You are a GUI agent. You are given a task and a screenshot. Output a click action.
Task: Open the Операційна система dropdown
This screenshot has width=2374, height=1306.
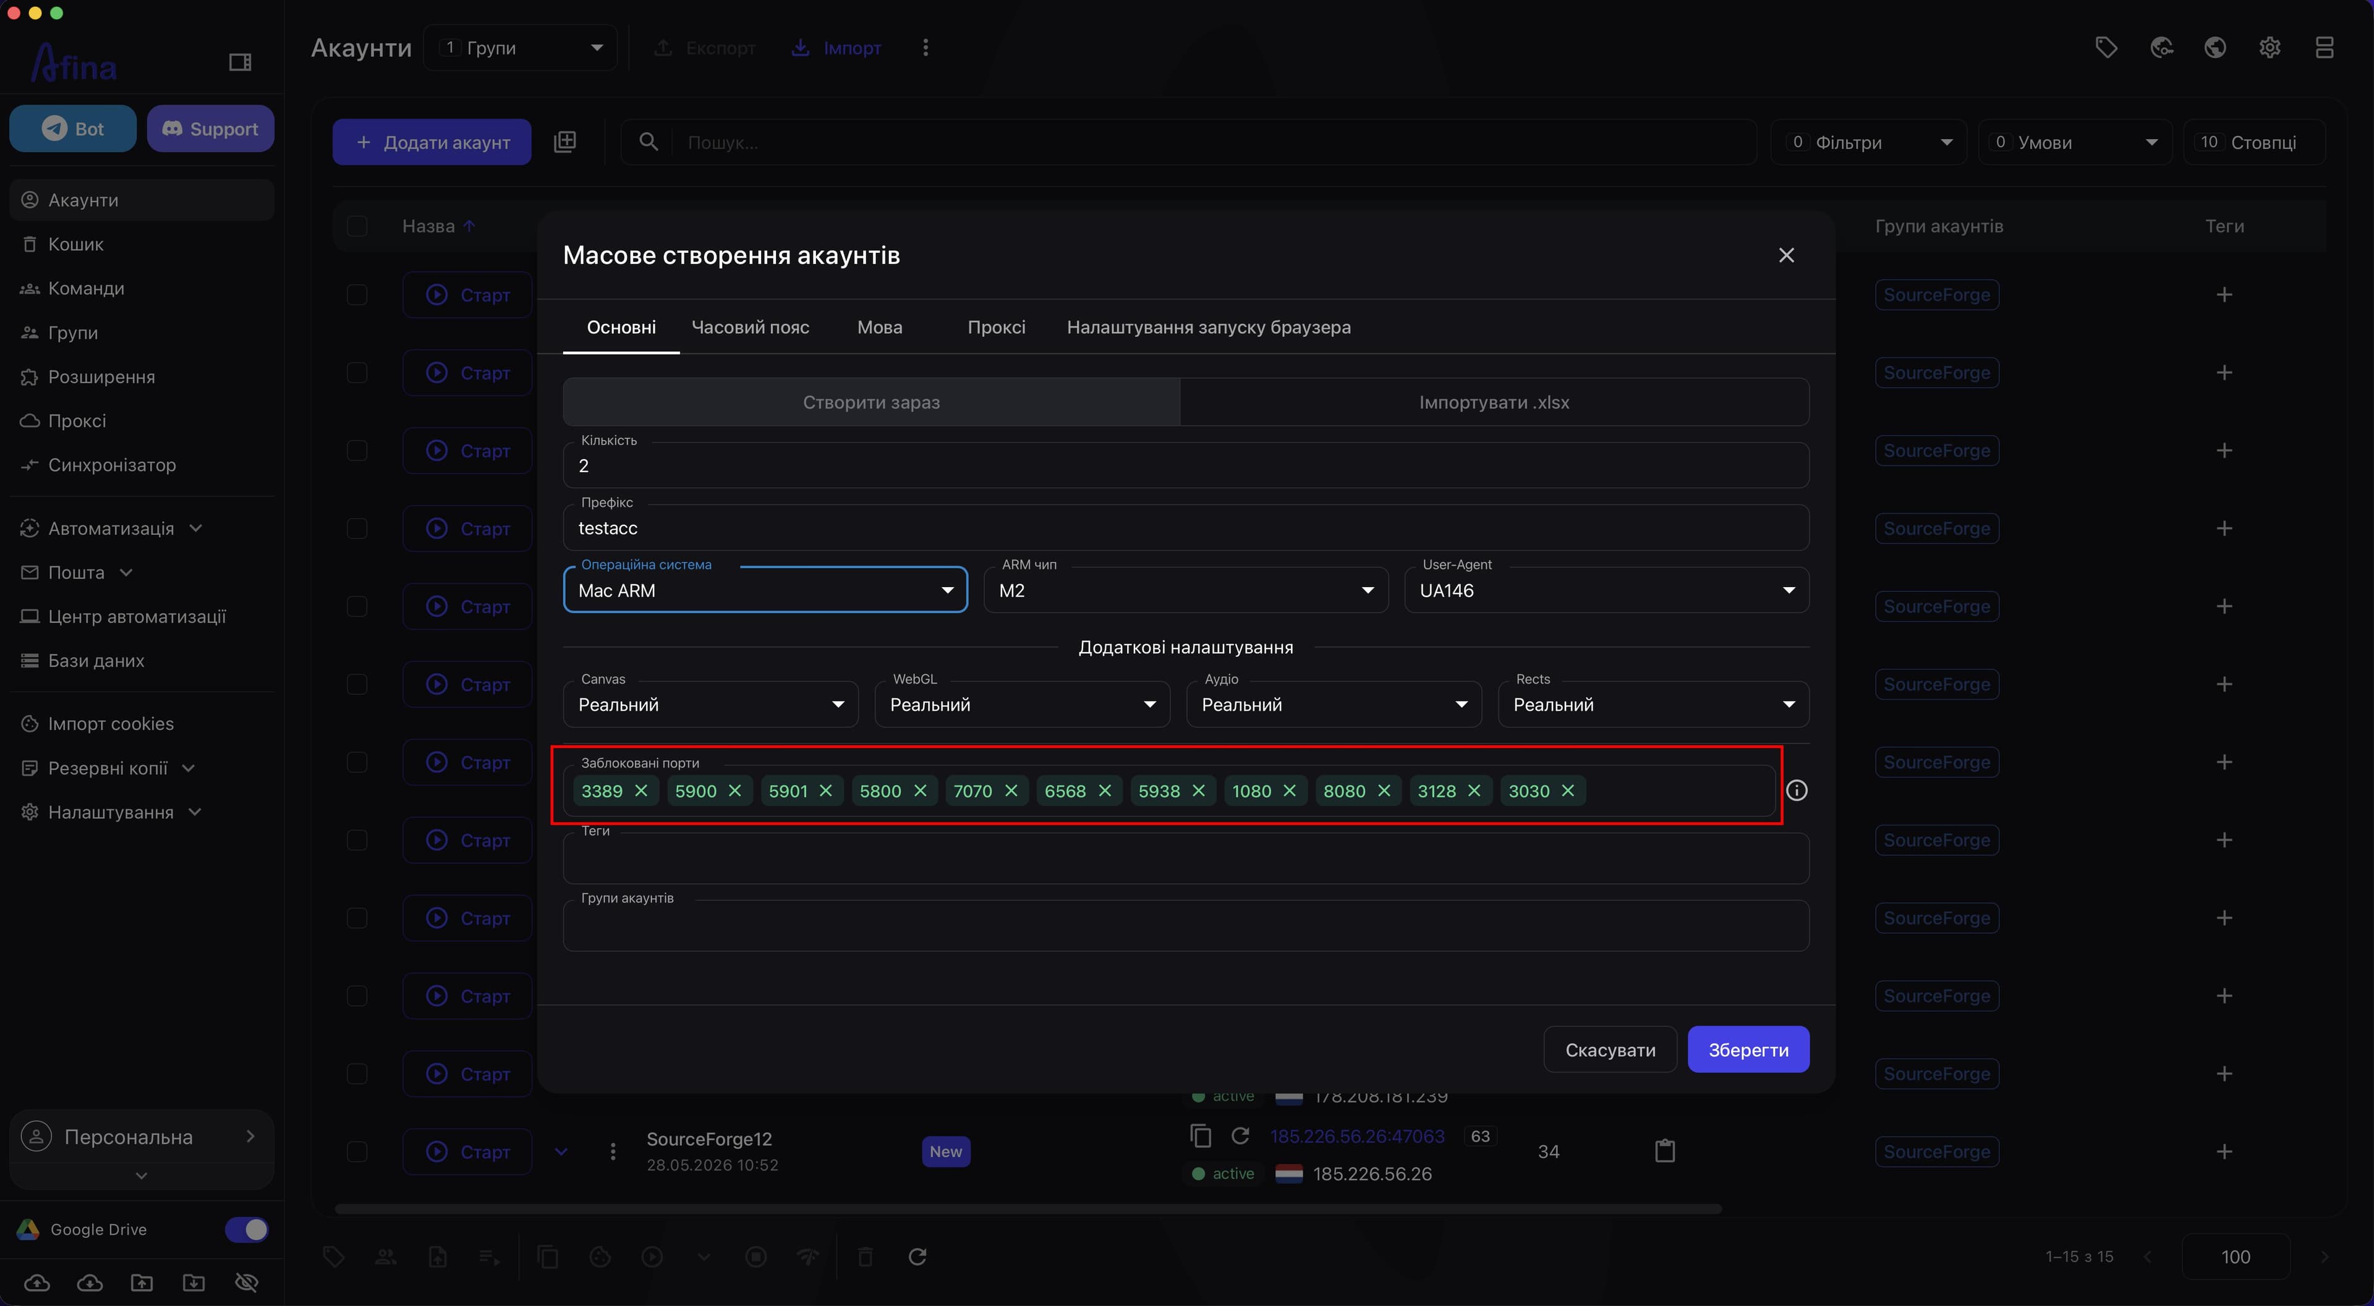[765, 590]
